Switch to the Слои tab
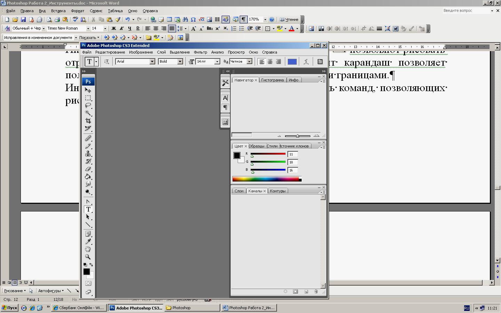This screenshot has height=313, width=501. pyautogui.click(x=239, y=191)
